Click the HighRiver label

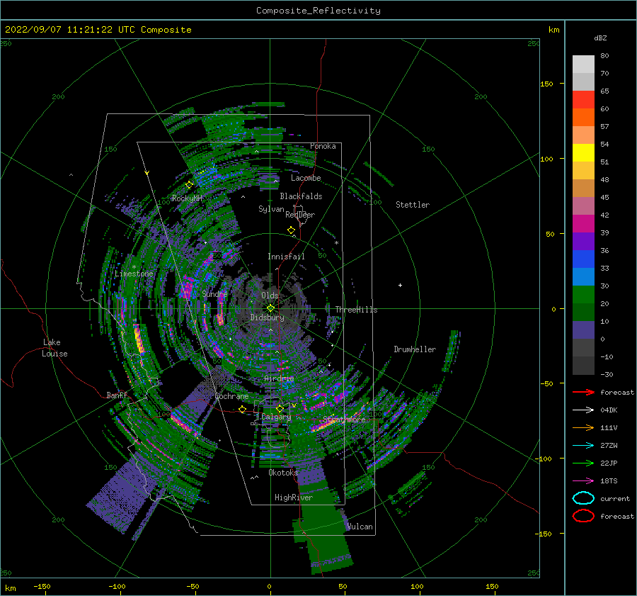point(294,497)
